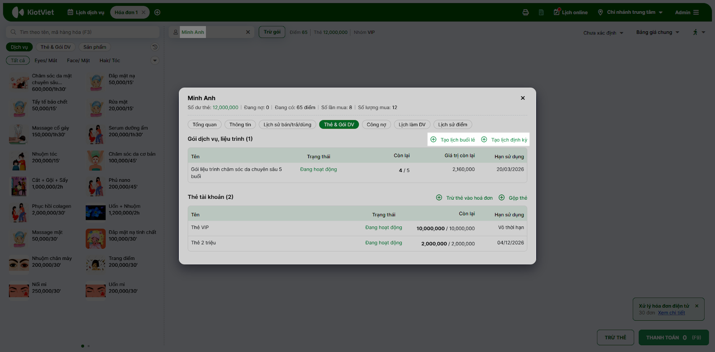Image resolution: width=715 pixels, height=352 pixels.
Task: Click the history clock icon in left panel
Action: [155, 47]
